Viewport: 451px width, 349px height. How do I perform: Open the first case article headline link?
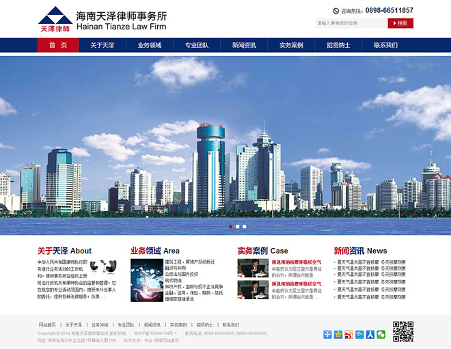[297, 262]
